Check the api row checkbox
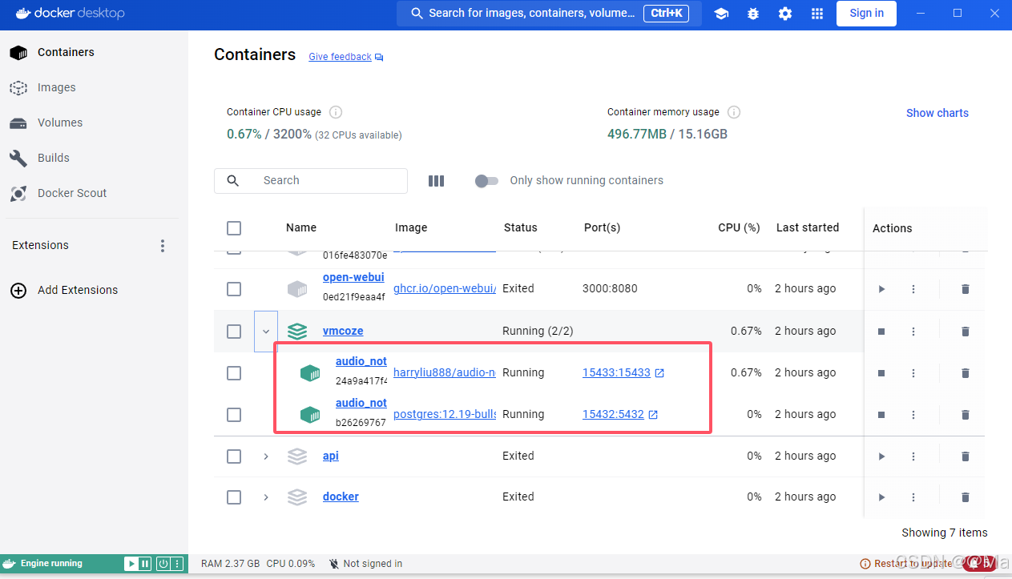This screenshot has height=579, width=1012. pos(234,456)
